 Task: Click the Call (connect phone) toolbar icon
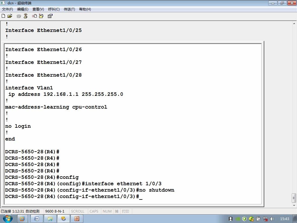point(19,16)
